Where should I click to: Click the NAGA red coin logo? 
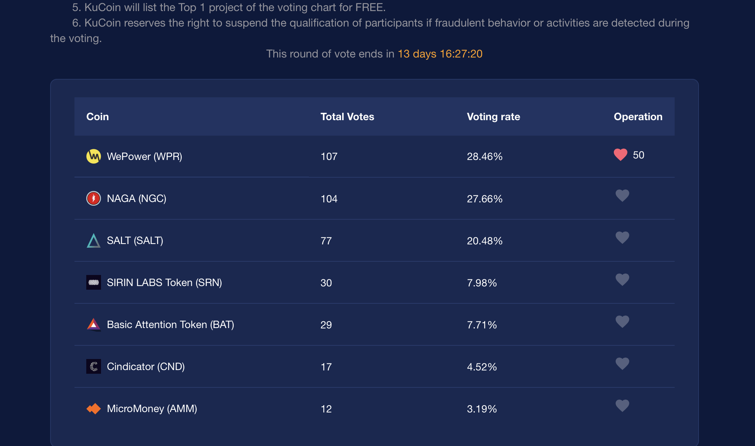point(94,198)
